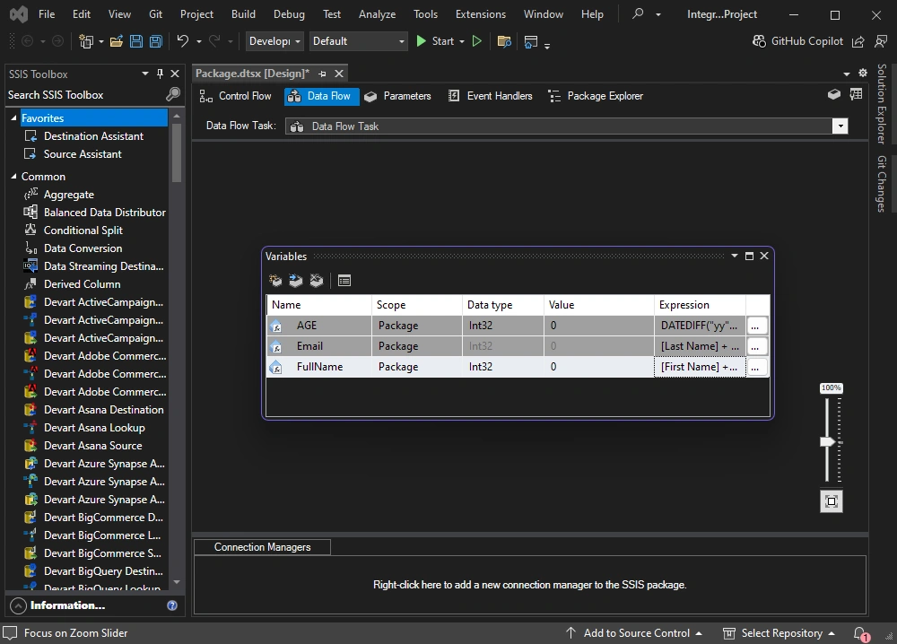
Task: Pin the Package.dtsx document tab
Action: point(323,74)
